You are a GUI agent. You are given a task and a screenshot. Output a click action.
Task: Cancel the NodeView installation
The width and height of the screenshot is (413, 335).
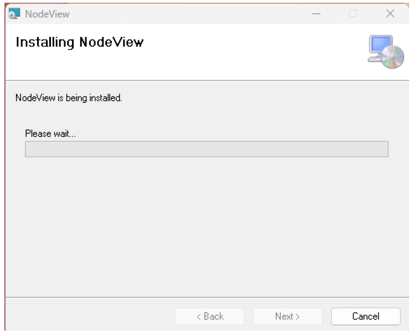click(x=365, y=316)
